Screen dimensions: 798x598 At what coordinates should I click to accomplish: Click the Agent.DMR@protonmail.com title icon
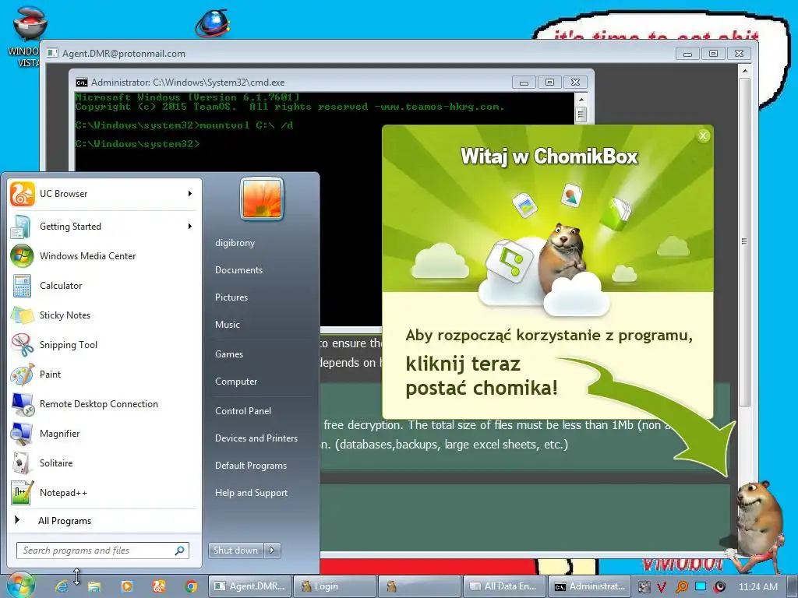coord(52,53)
